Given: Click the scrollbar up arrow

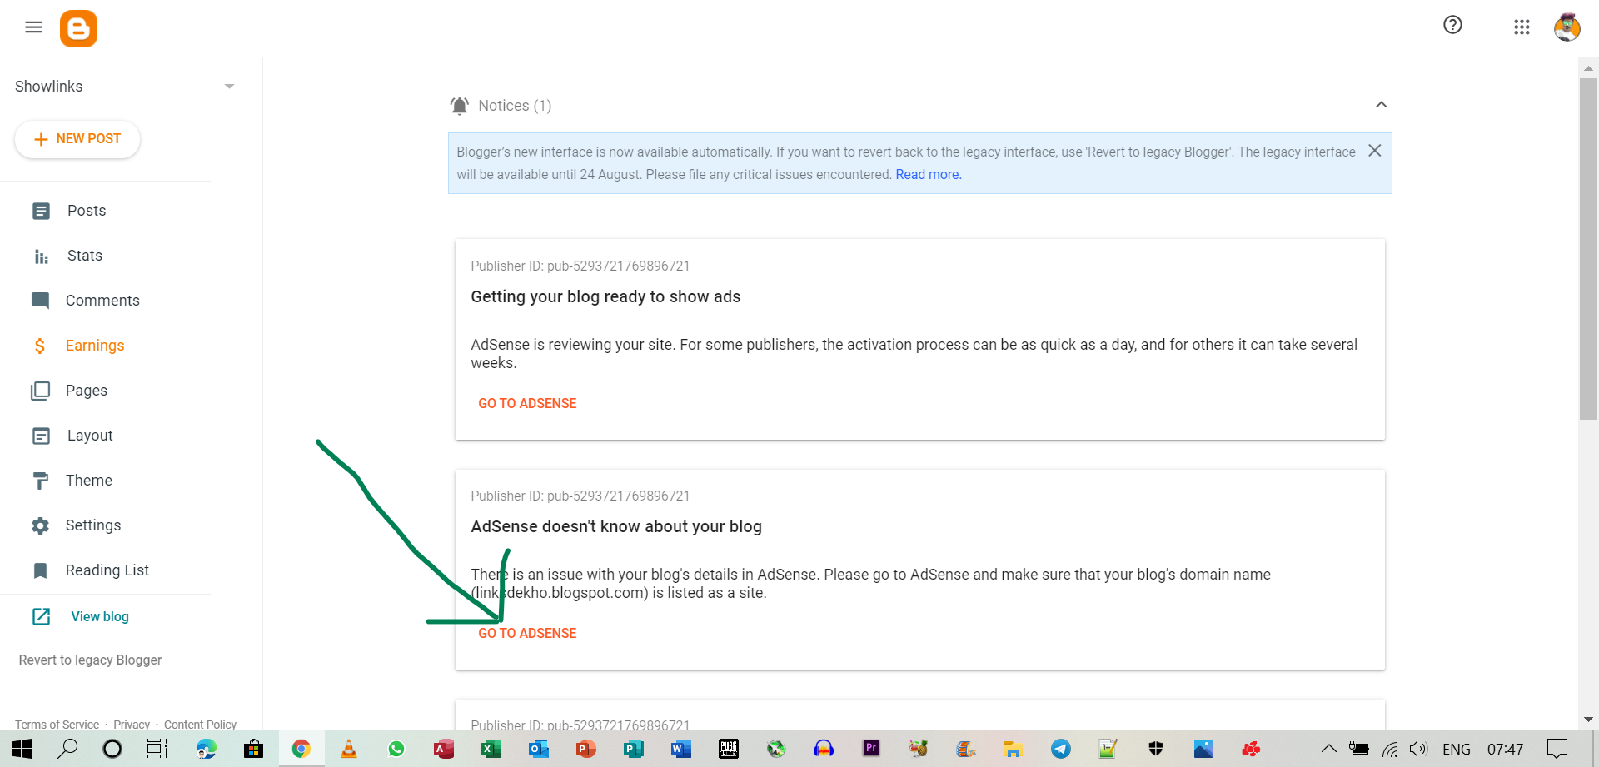Looking at the screenshot, I should point(1588,68).
